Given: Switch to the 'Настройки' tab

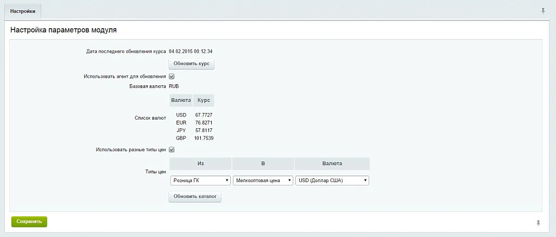Looking at the screenshot, I should click(23, 11).
